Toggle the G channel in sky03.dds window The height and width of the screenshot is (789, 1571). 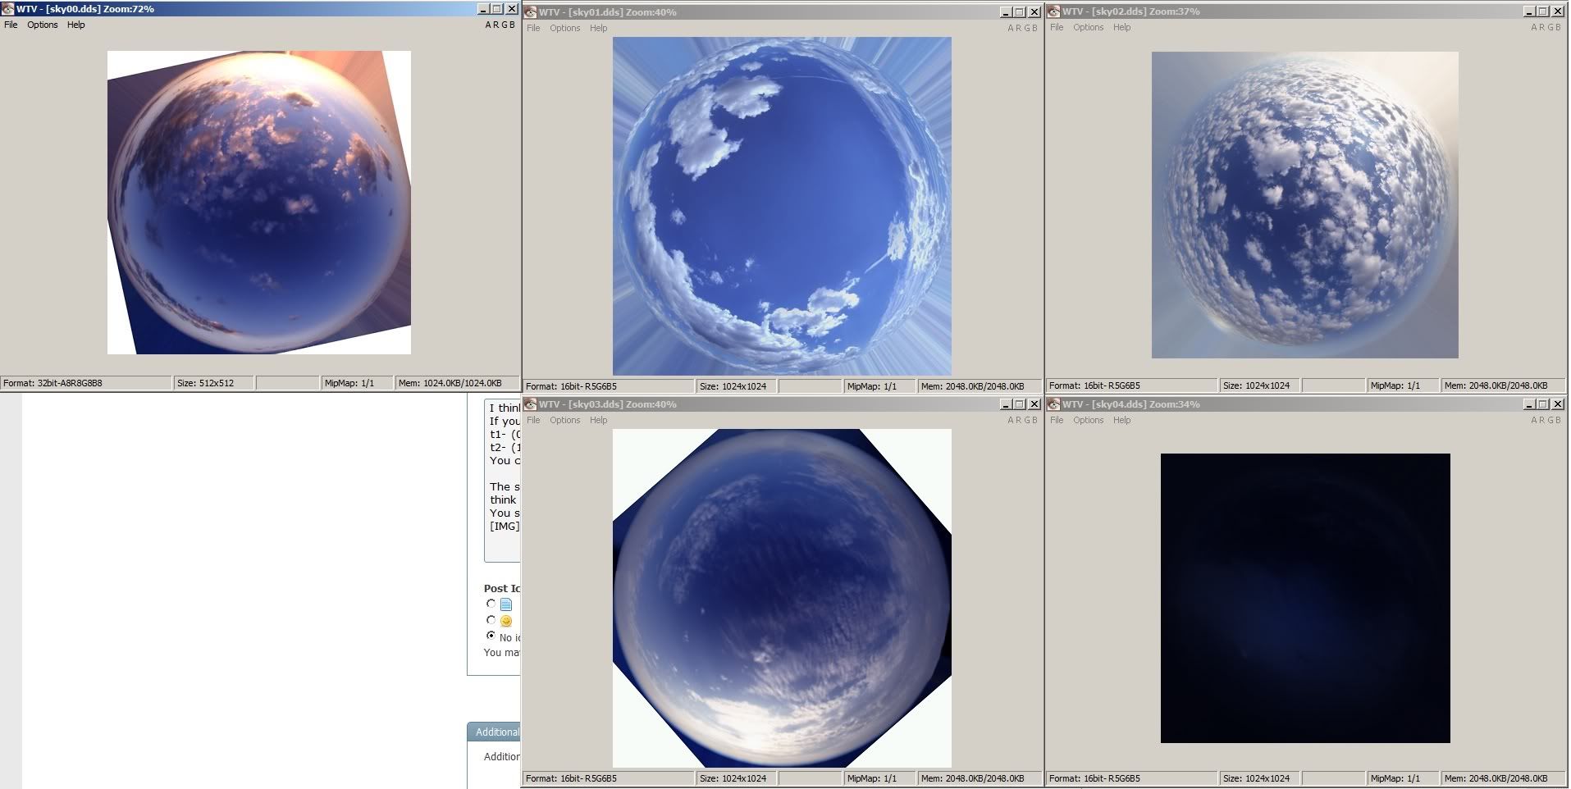point(1026,420)
